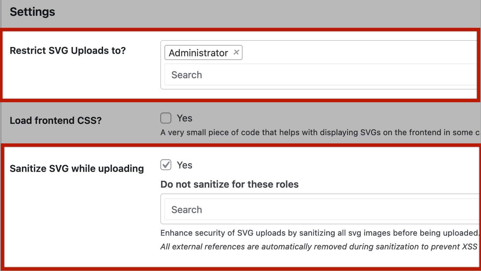This screenshot has height=271, width=481.
Task: Click the Yes label next to Load frontend CSS
Action: coord(184,118)
